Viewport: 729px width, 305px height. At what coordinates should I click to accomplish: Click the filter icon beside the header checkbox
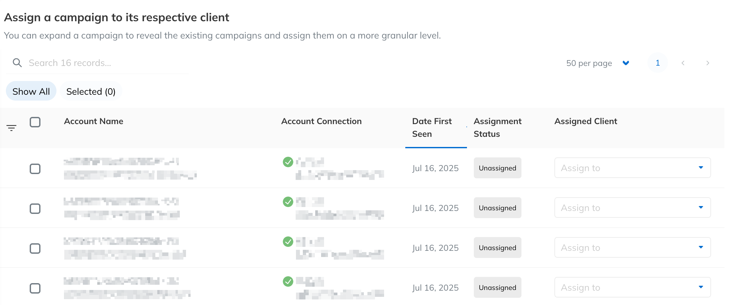[12, 128]
